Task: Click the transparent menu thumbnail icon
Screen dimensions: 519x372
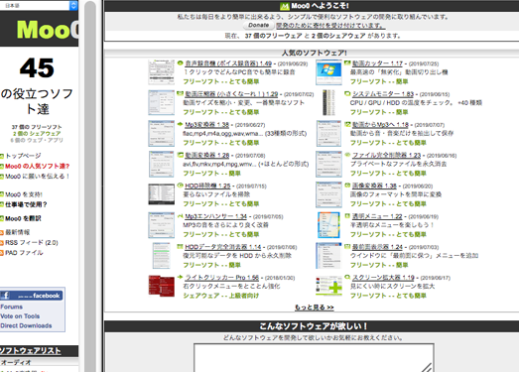Action: [328, 225]
